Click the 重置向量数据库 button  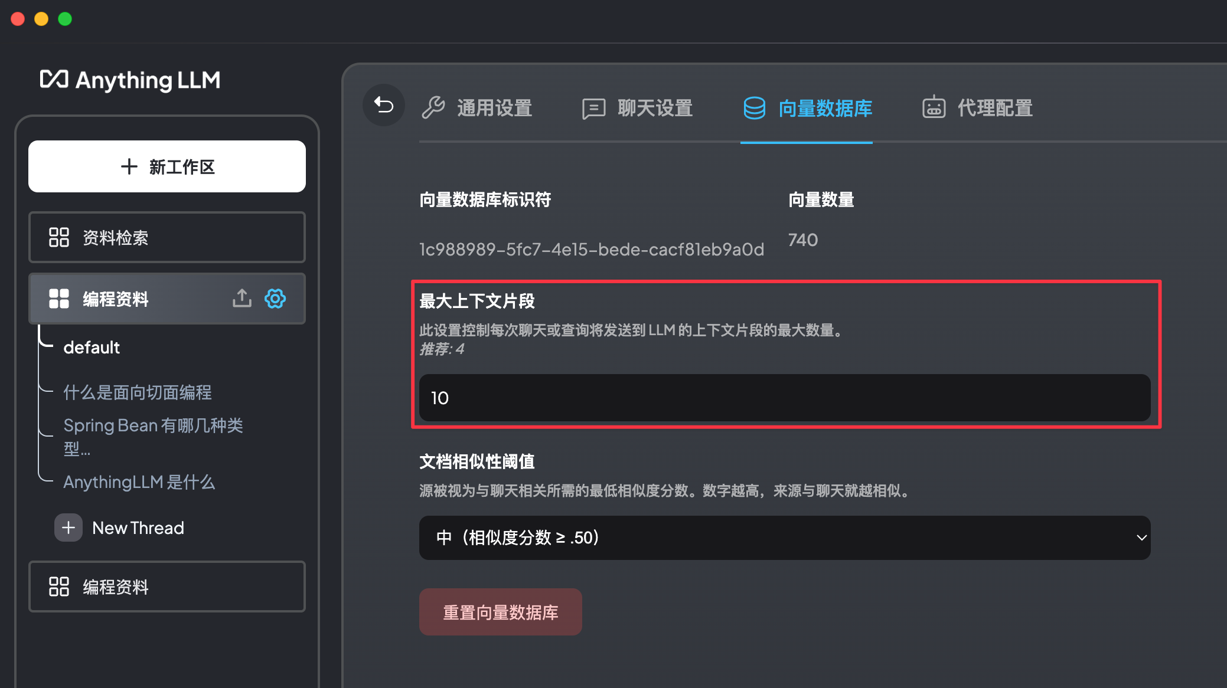(501, 612)
